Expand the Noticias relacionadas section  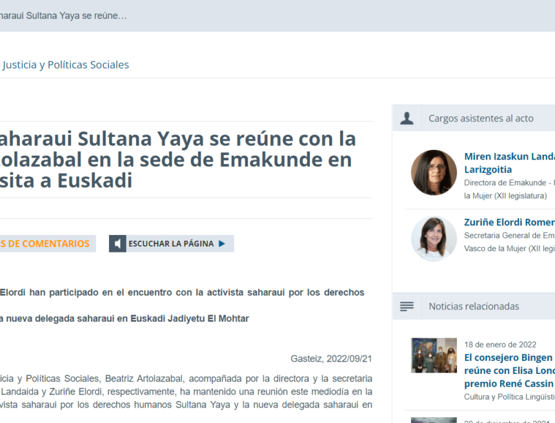480,305
